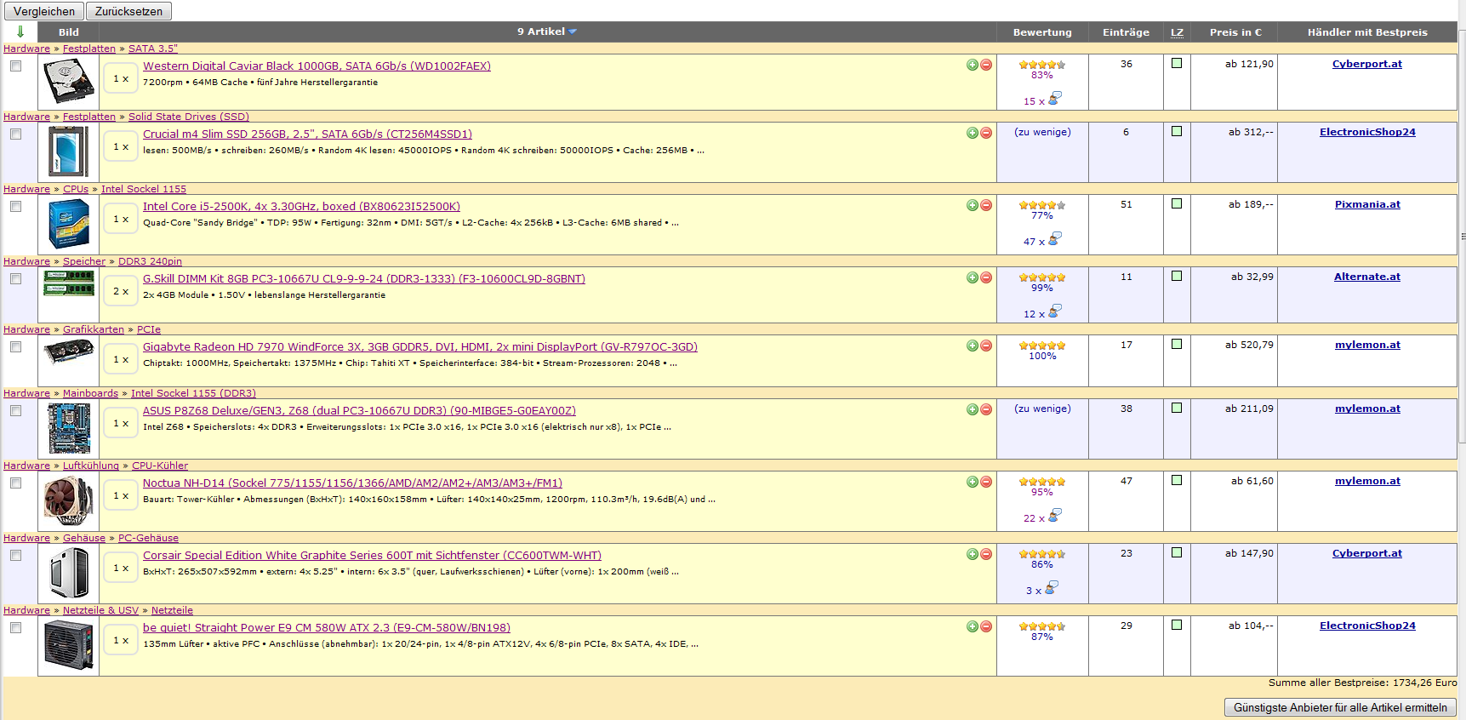Open the Solid State Drives (SSD) category link

189,117
